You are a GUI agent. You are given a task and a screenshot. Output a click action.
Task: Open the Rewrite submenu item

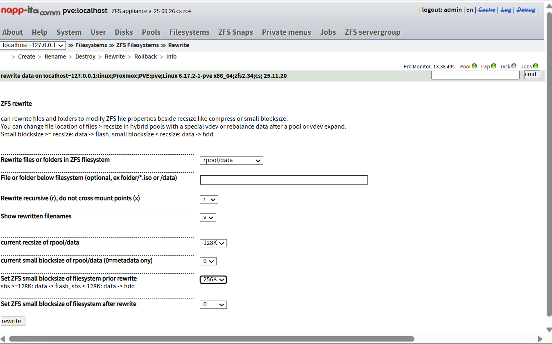coord(115,57)
